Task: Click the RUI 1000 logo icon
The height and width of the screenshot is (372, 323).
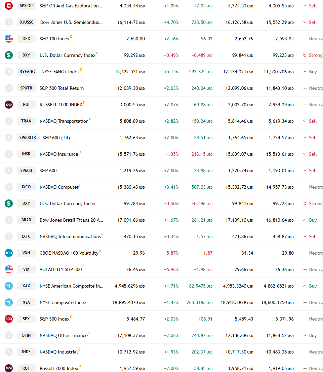Action: pos(9,105)
